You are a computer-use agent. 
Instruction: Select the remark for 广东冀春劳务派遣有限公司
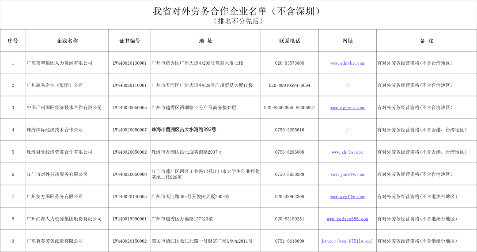(427, 241)
